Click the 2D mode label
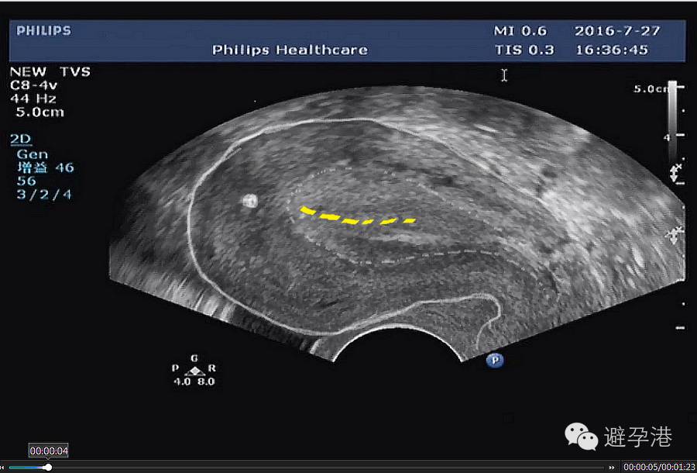Viewport: 697px width, 473px height. [21, 140]
